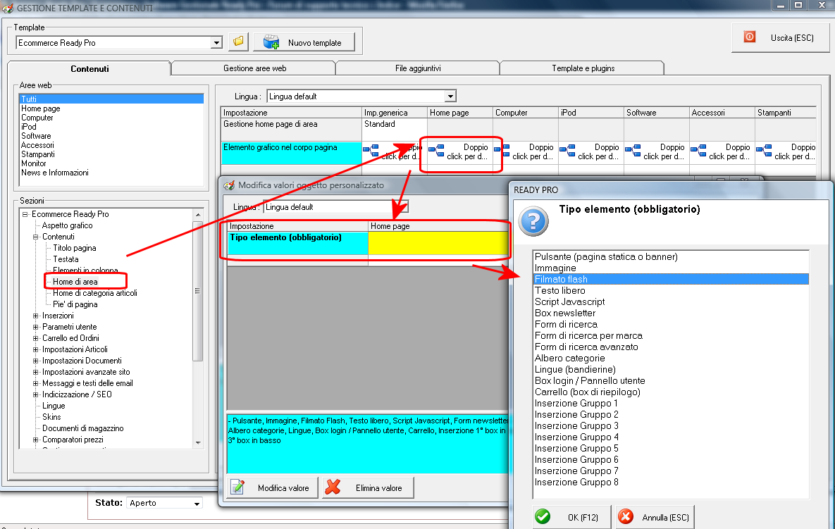The height and width of the screenshot is (529, 835).
Task: Open the main Lingua default dropdown
Action: (x=450, y=97)
